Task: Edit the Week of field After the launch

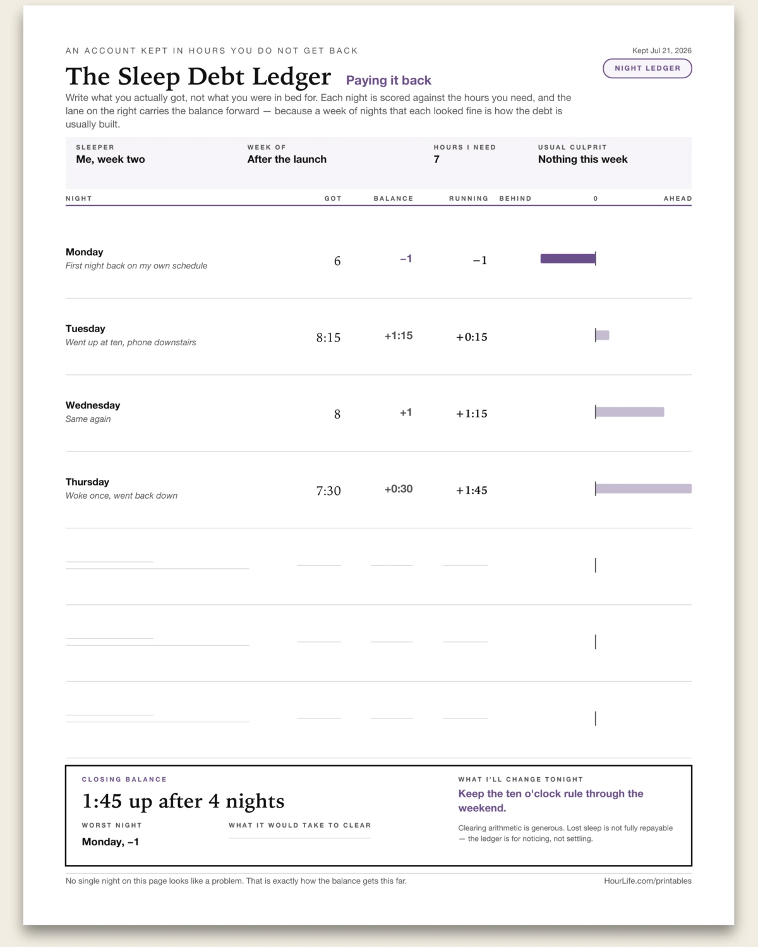Action: 287,159
